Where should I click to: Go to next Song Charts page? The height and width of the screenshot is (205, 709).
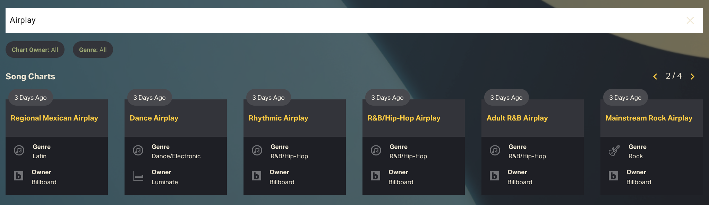tap(692, 77)
